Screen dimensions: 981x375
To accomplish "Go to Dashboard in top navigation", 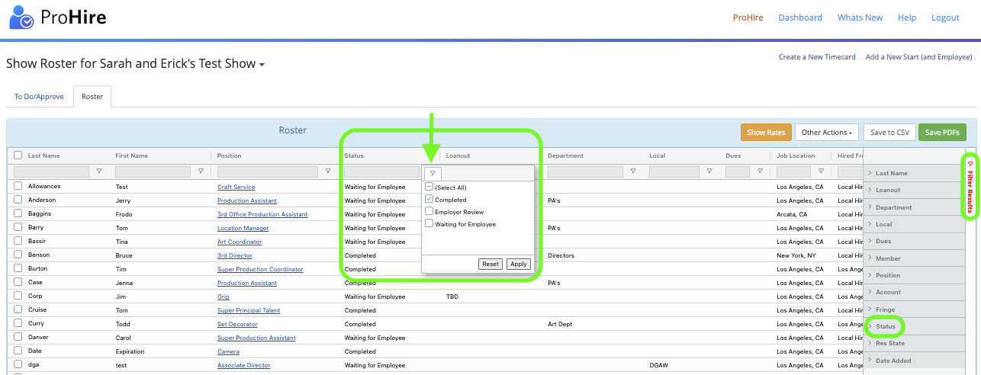I will click(x=800, y=18).
